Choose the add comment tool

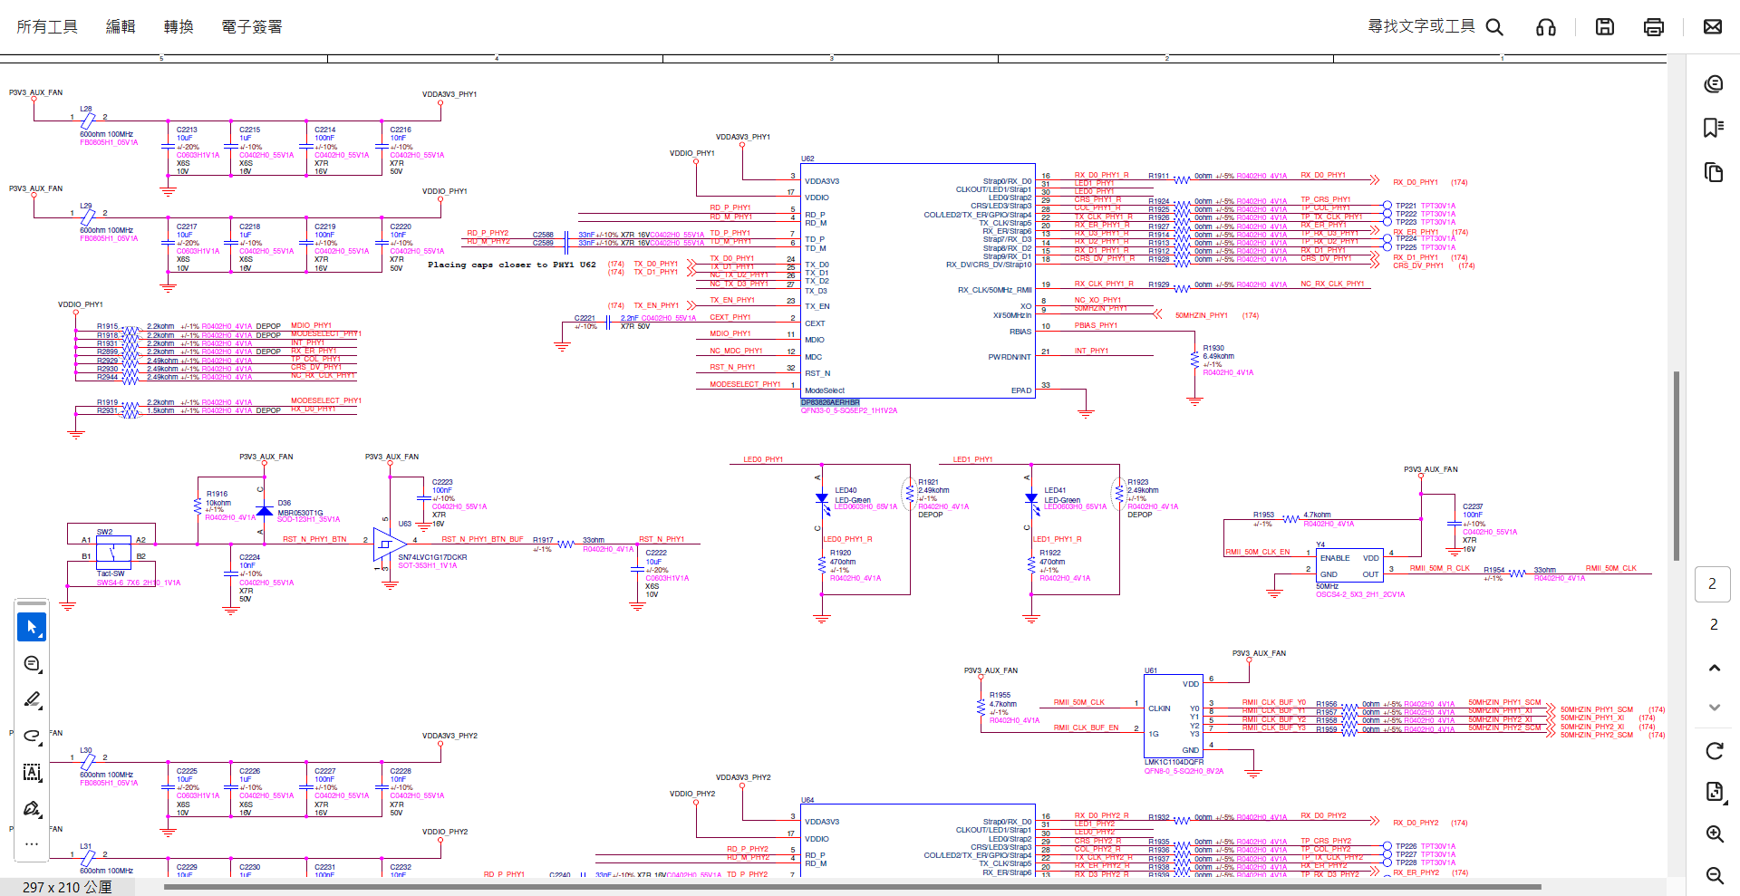click(32, 664)
